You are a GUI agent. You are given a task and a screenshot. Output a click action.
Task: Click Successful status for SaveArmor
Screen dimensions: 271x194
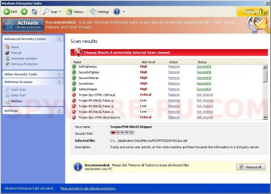[204, 83]
